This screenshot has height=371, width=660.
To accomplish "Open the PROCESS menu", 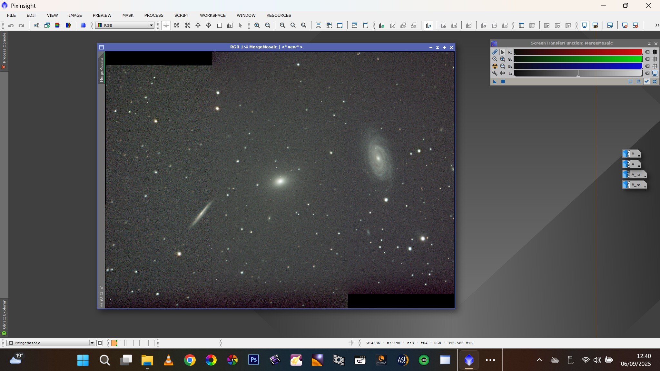I will pos(154,15).
